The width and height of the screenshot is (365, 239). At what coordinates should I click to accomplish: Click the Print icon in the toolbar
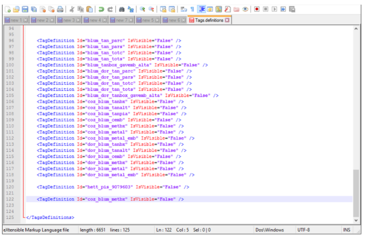tap(60, 9)
